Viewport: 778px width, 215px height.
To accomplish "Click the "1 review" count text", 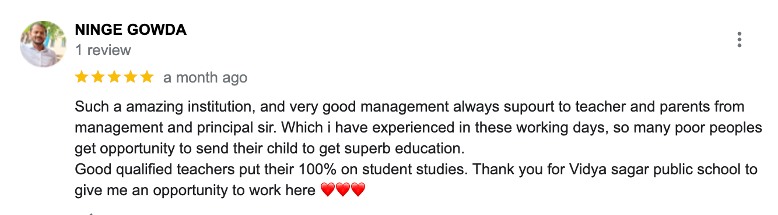I will [x=103, y=51].
